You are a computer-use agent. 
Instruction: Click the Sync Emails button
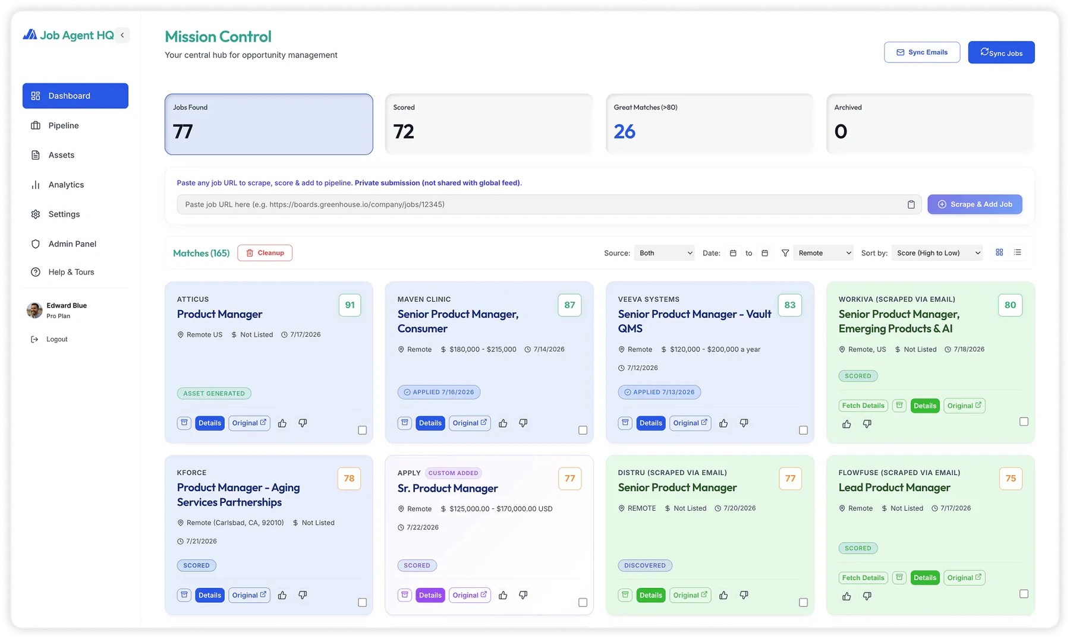[922, 52]
